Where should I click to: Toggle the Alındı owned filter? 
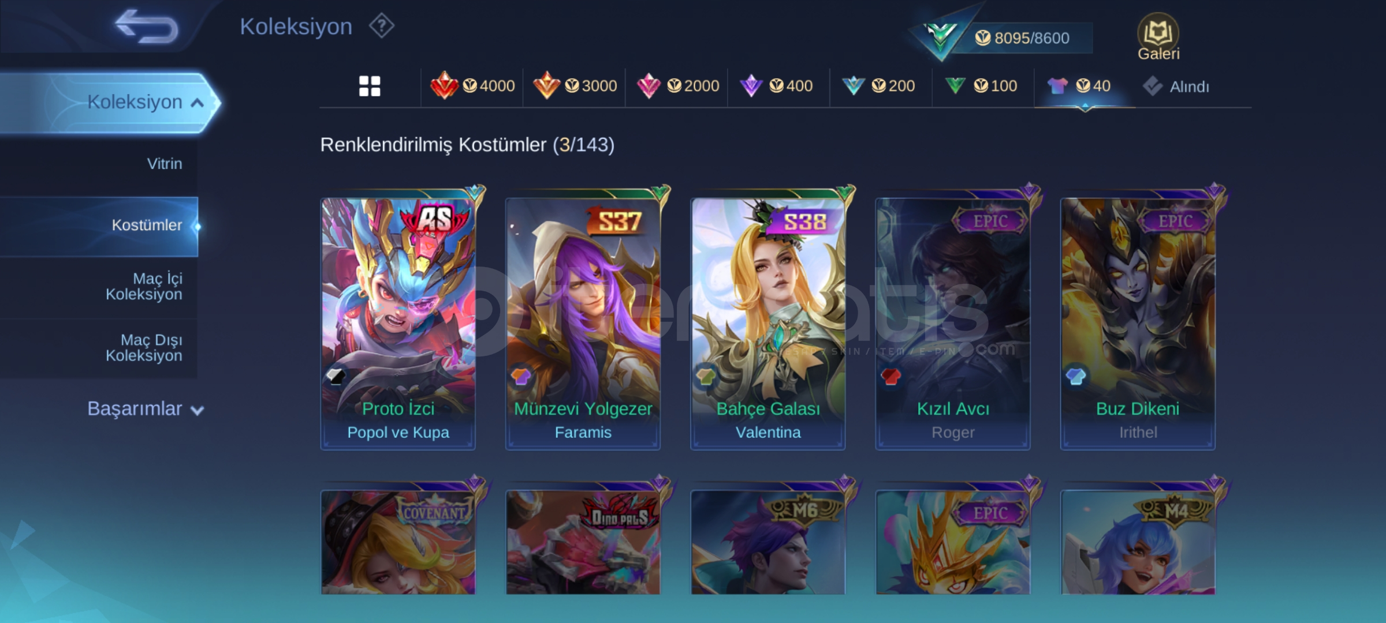coord(1176,87)
